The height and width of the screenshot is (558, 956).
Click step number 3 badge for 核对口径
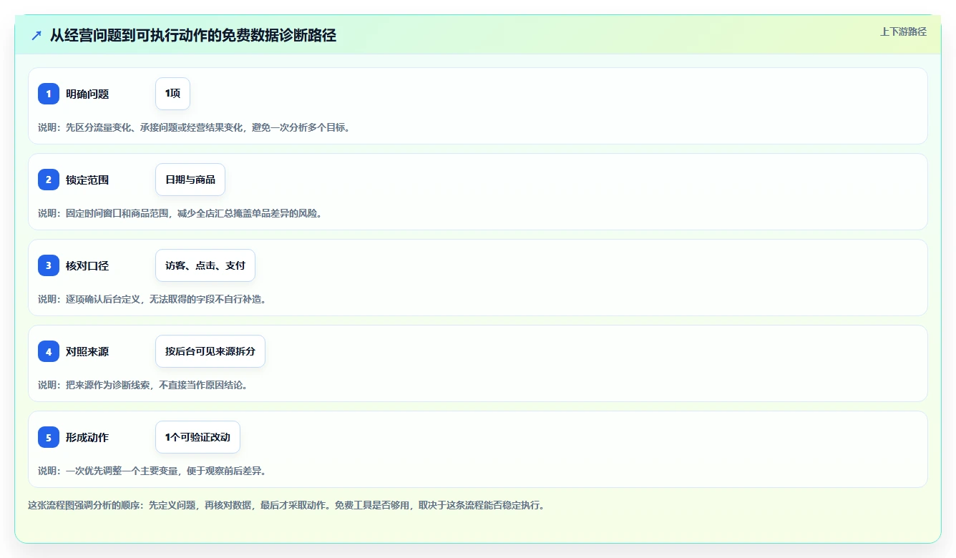49,265
